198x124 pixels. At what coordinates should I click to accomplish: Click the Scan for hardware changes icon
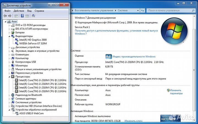coord(34,16)
